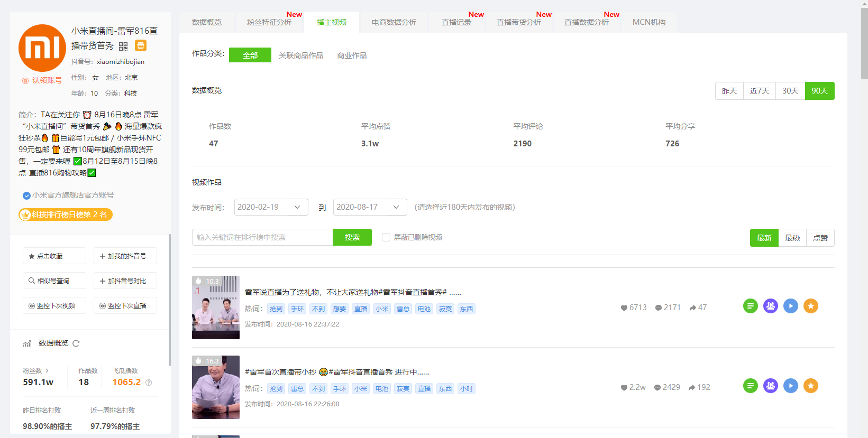Click the purple audience icon for second video
This screenshot has width=868, height=438.
[x=771, y=386]
